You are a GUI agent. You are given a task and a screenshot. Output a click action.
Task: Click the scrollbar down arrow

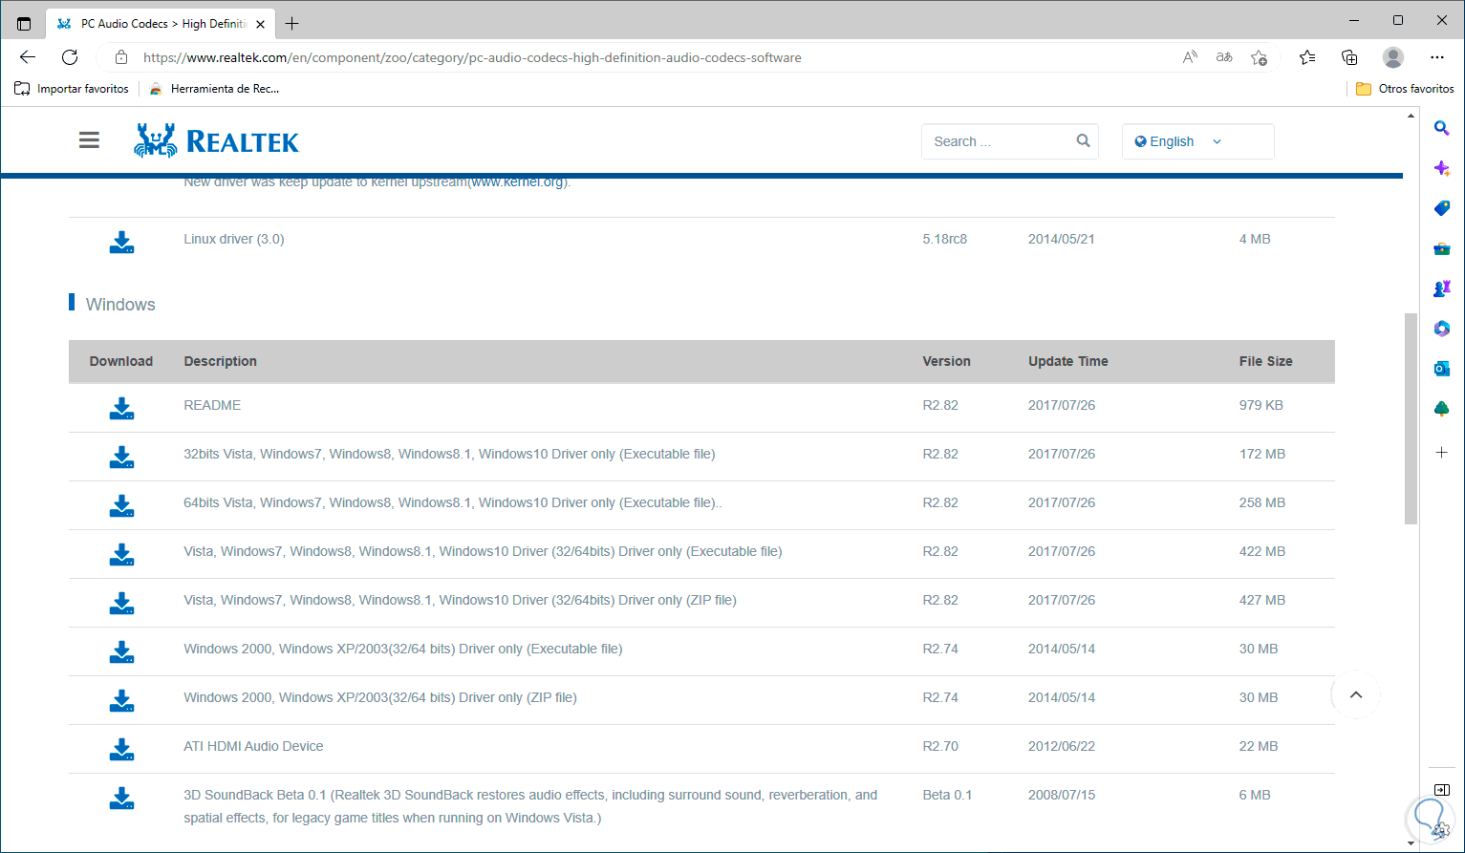[x=1411, y=843]
